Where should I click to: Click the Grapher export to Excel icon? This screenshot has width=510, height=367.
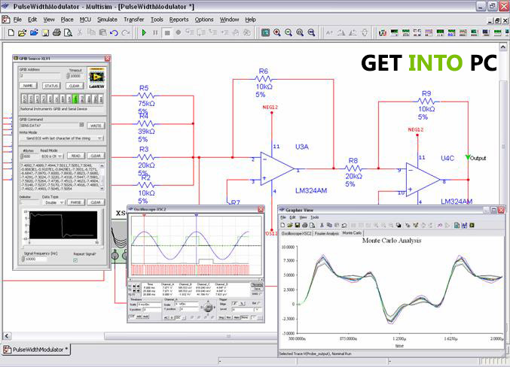pyautogui.click(x=457, y=225)
